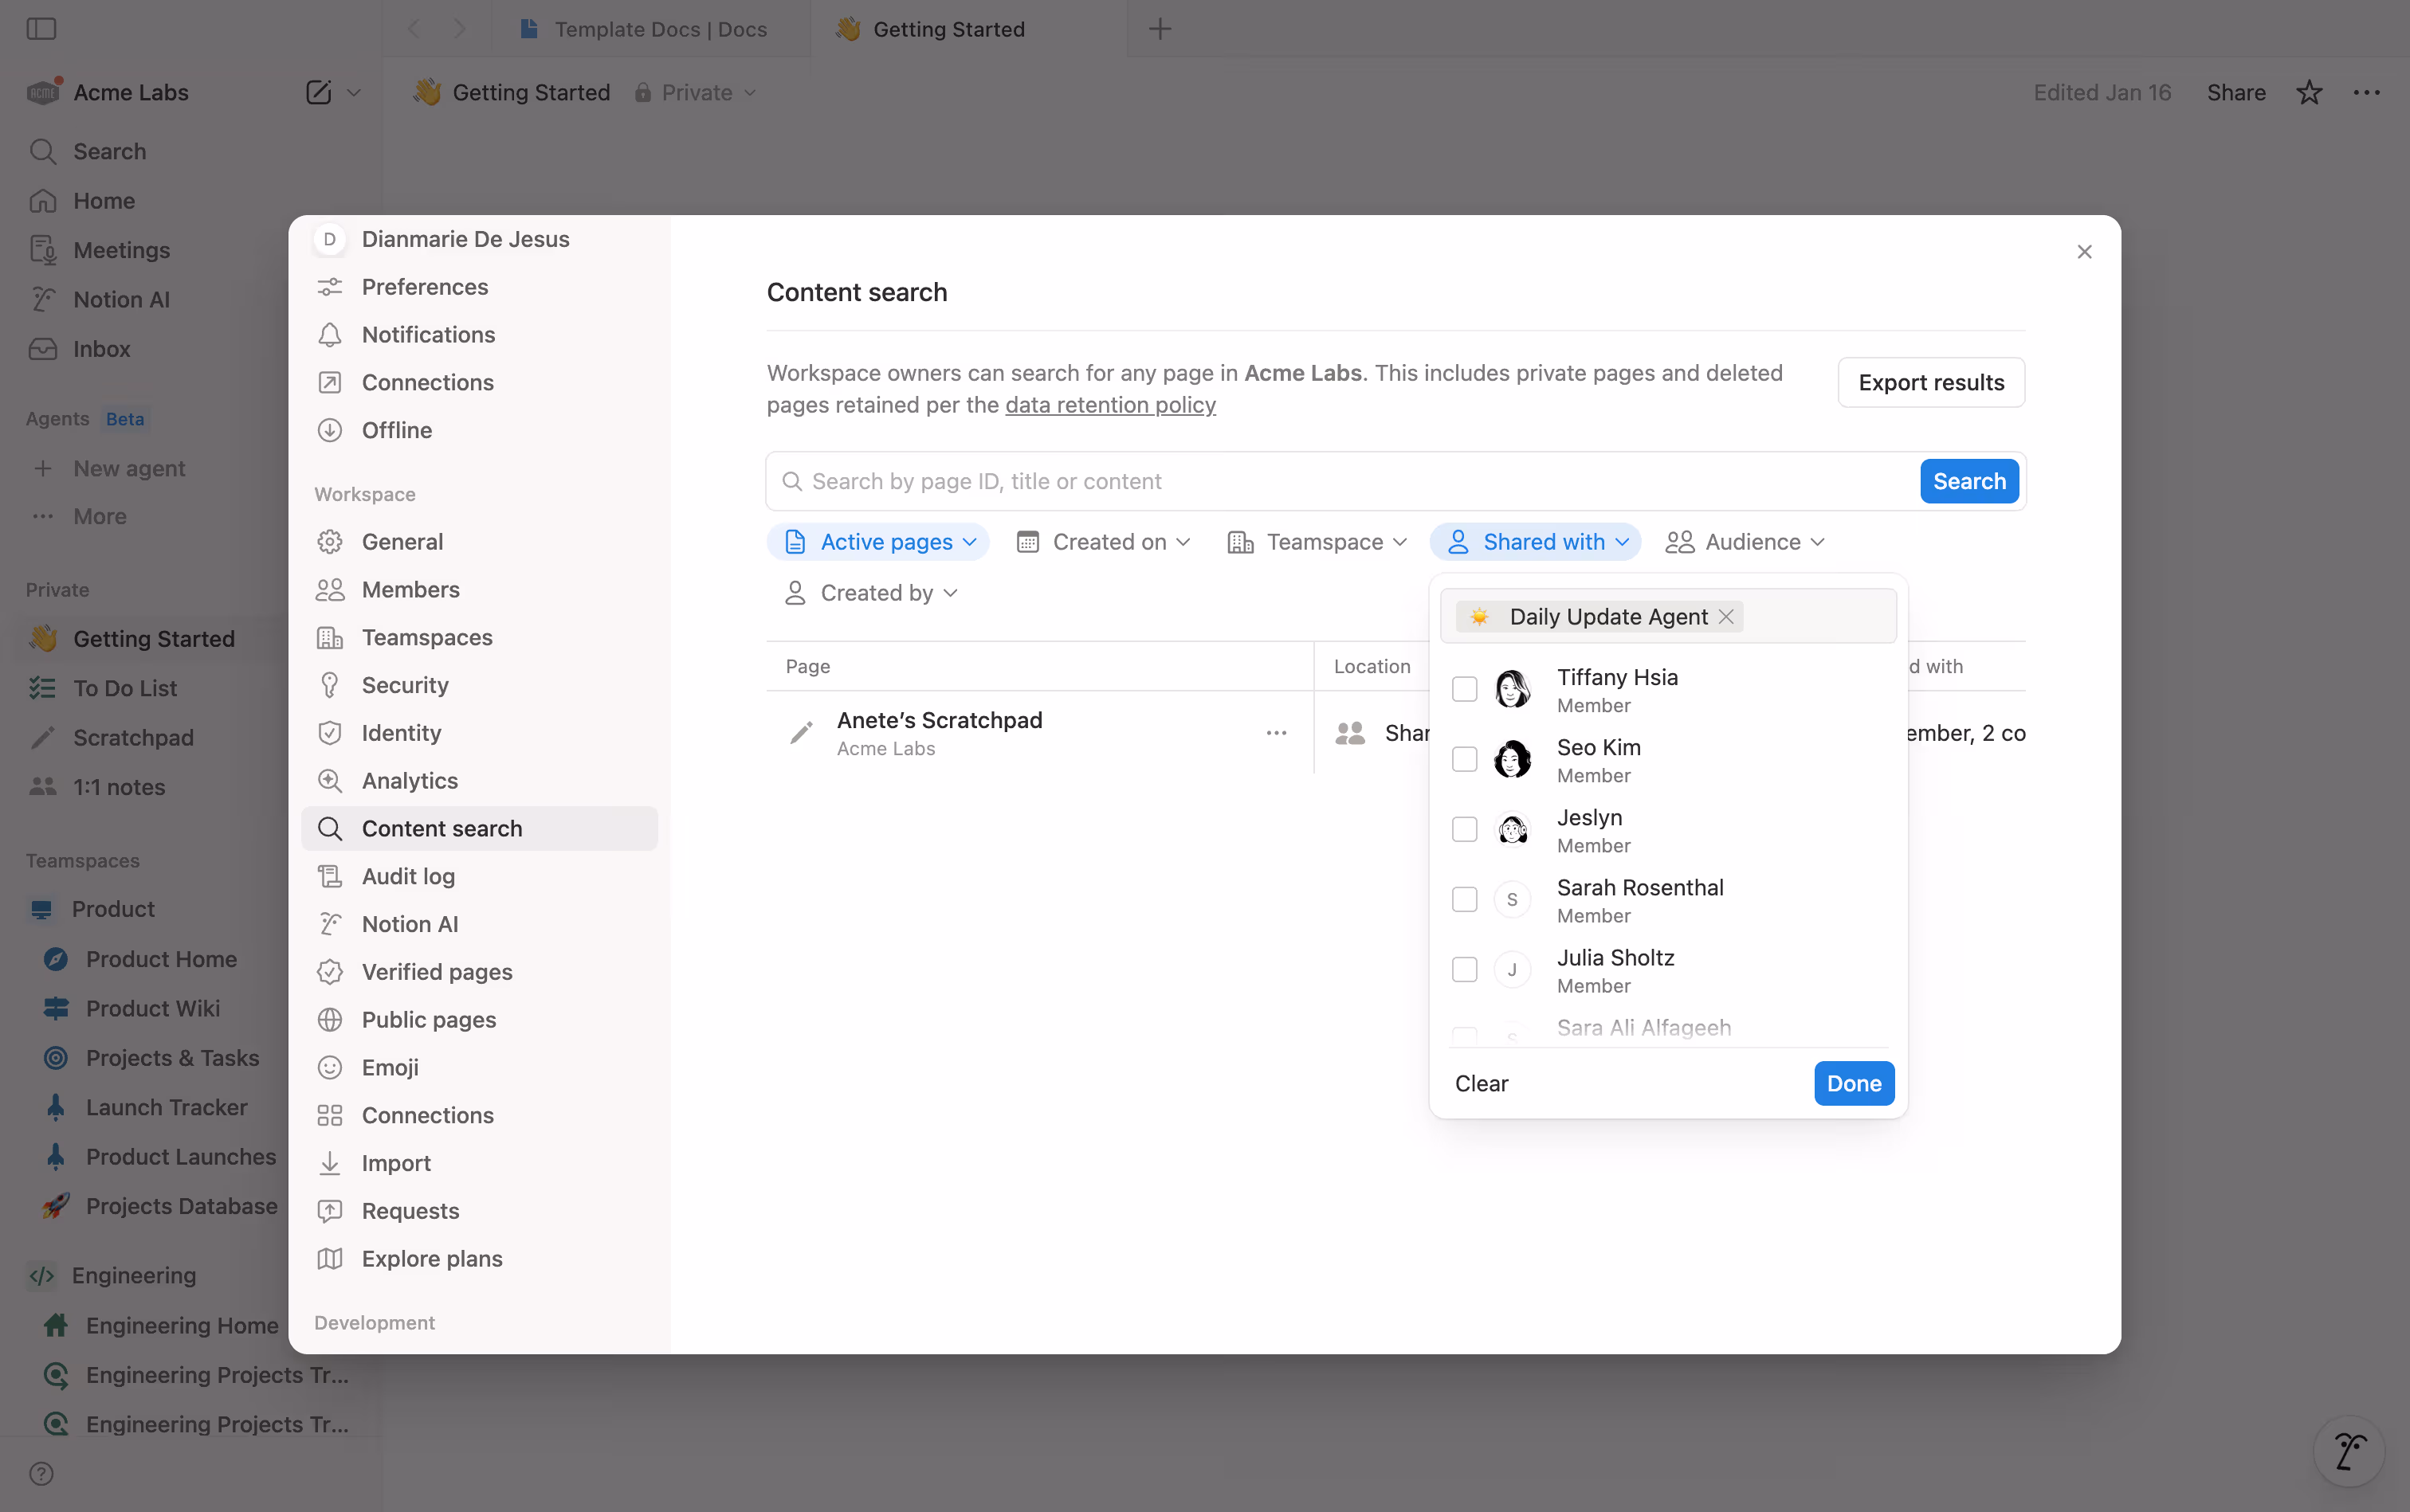Create a New agent

tap(129, 468)
